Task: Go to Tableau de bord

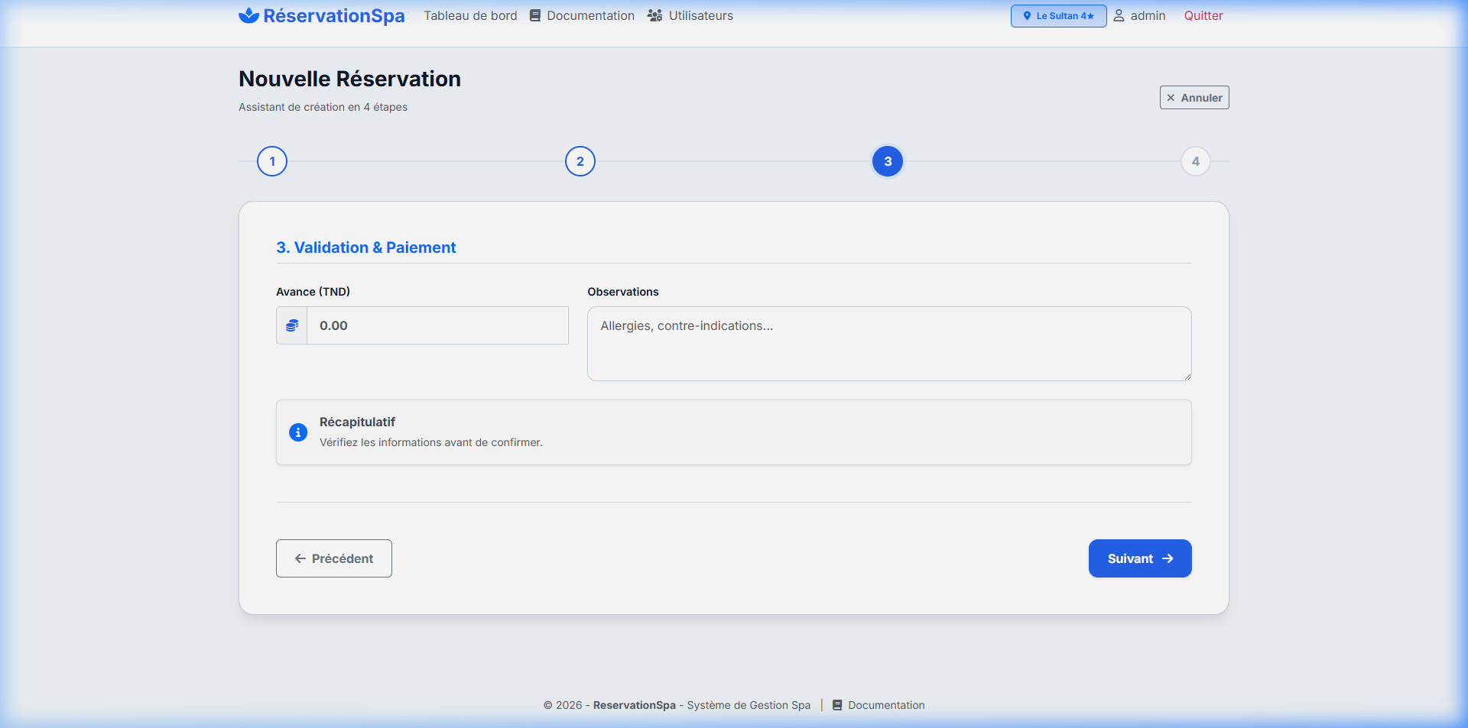Action: click(470, 15)
